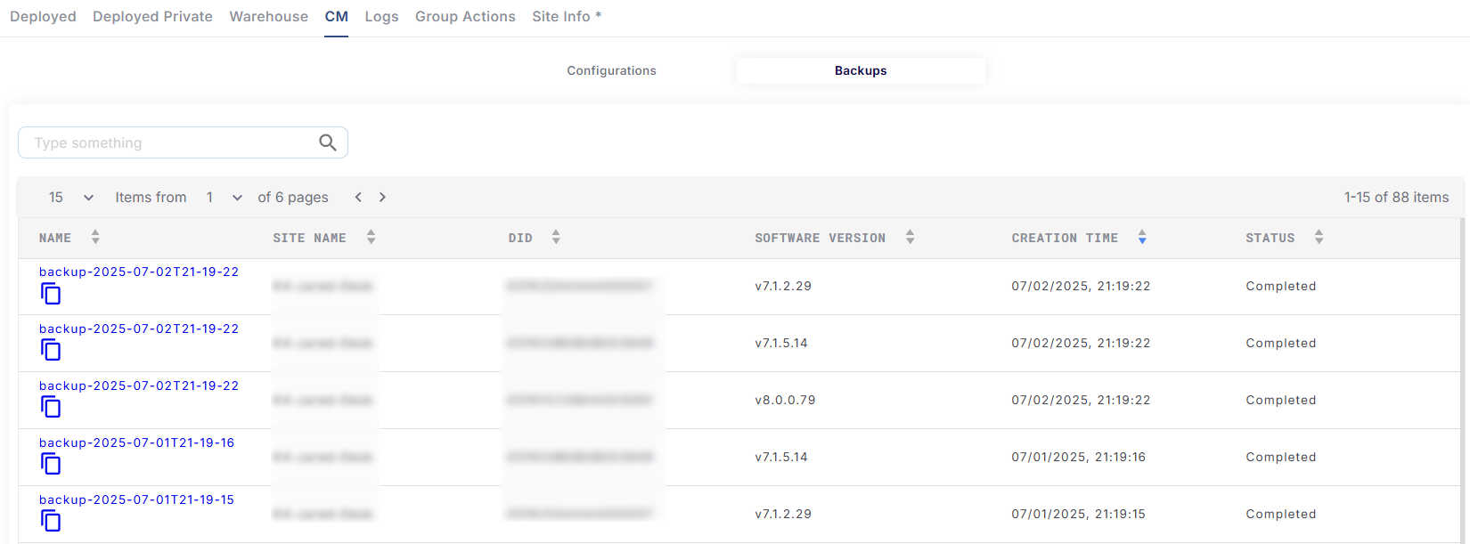Sort table by Name column
This screenshot has width=1470, height=544.
[95, 238]
